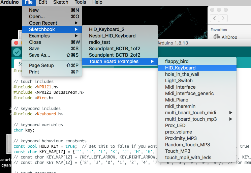Open the Tools menu
This screenshot has width=251, height=173.
click(80, 2)
